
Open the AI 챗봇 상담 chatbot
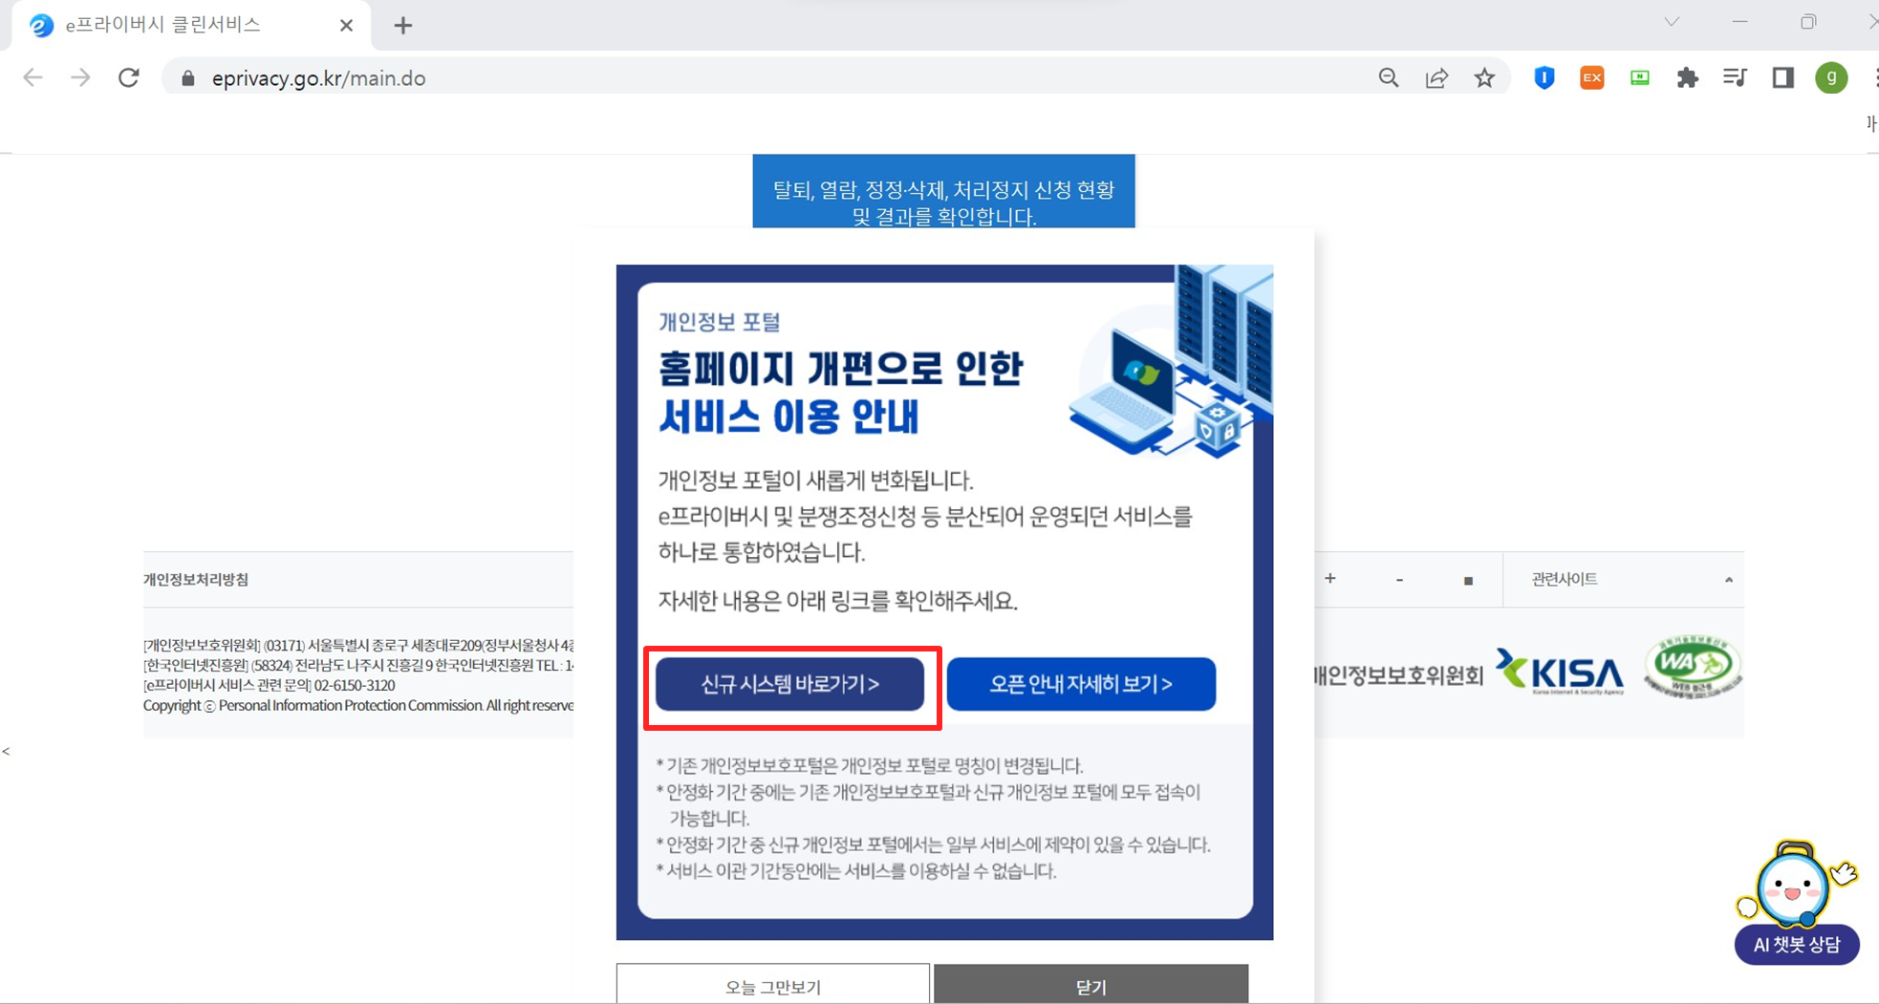(x=1796, y=945)
